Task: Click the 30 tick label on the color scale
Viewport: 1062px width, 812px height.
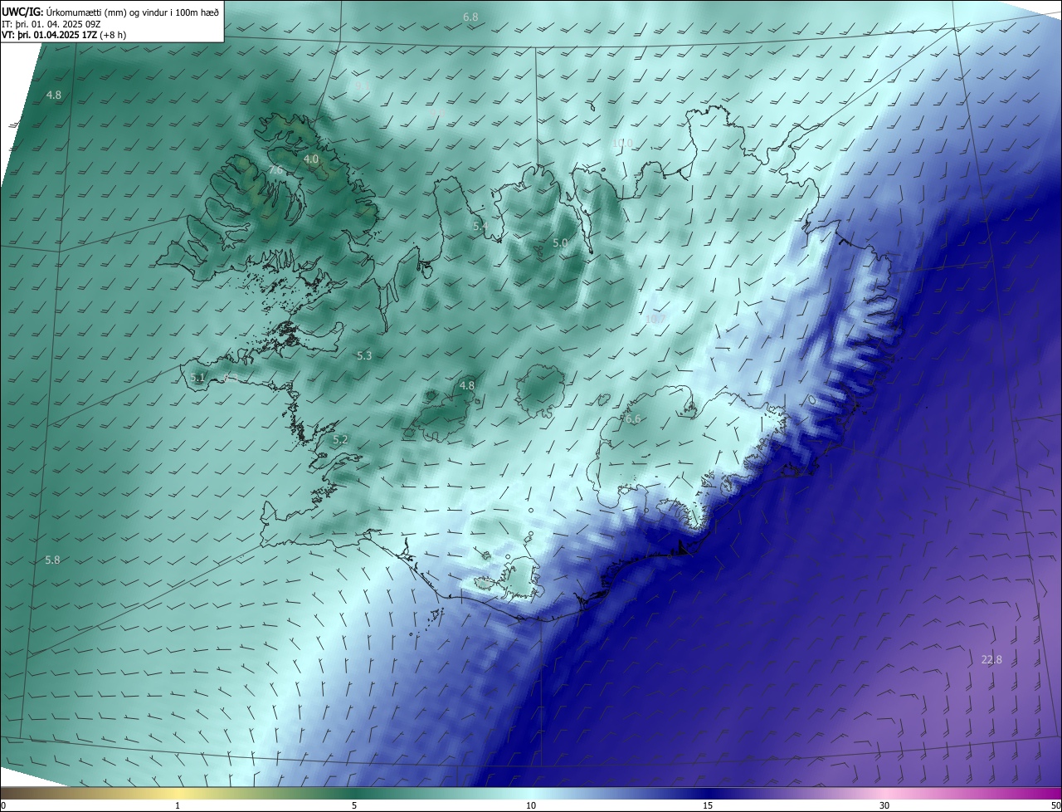Action: (884, 805)
